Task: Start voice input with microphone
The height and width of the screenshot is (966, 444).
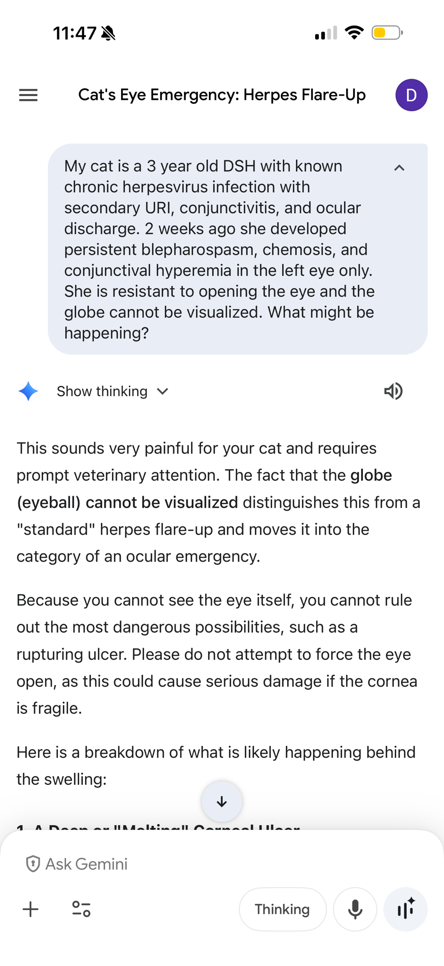Action: [355, 909]
